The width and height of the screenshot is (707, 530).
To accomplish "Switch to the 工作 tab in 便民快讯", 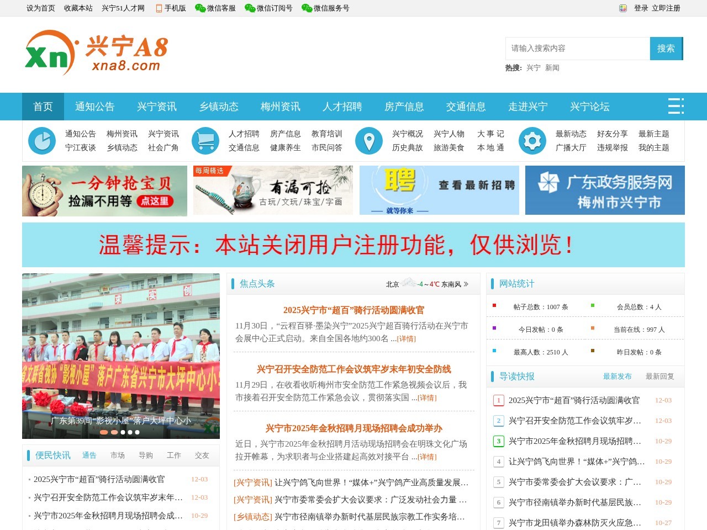I will coord(173,455).
